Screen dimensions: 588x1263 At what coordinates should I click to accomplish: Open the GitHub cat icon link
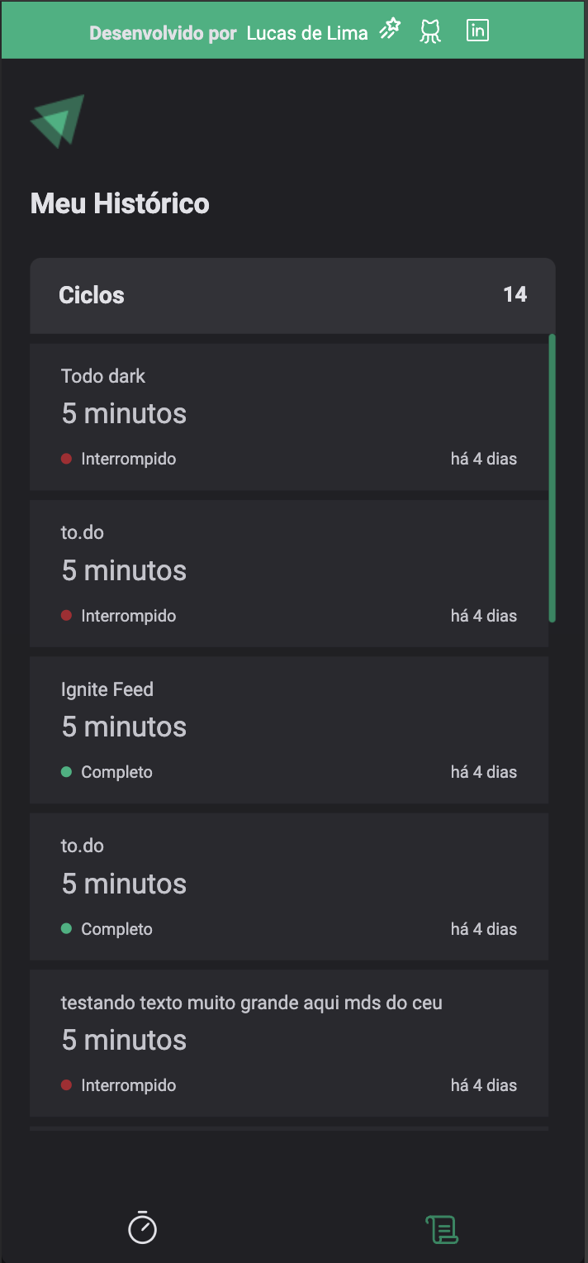coord(429,31)
